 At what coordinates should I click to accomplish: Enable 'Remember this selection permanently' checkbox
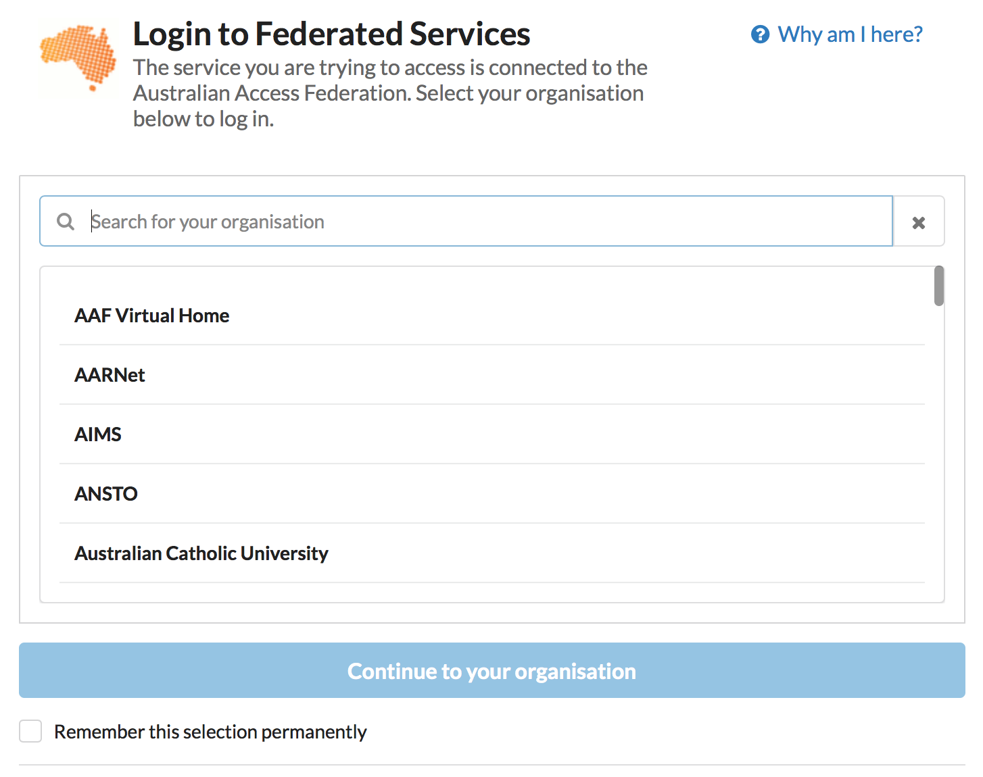pyautogui.click(x=30, y=731)
